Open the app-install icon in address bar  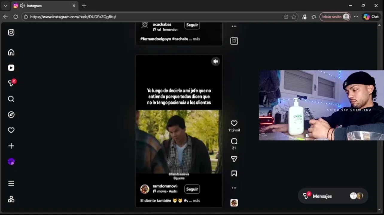coord(286,17)
